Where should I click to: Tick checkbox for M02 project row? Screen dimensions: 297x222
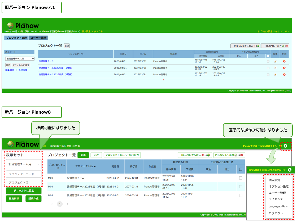(x=241, y=195)
